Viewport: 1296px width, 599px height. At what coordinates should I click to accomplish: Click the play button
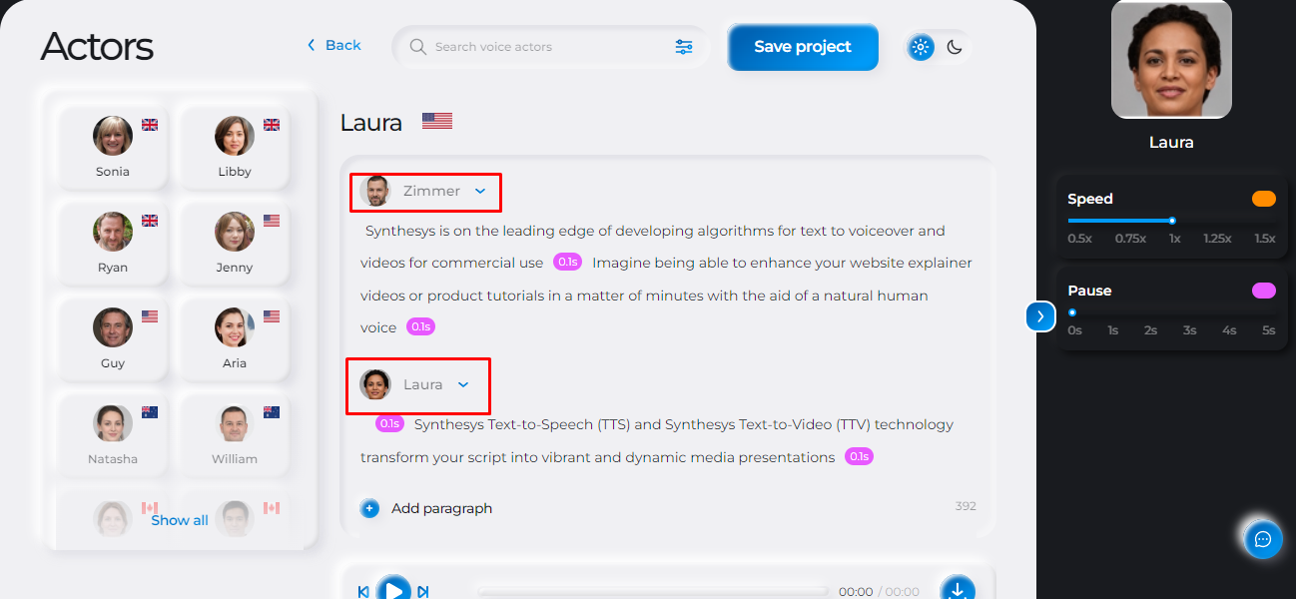coord(394,590)
